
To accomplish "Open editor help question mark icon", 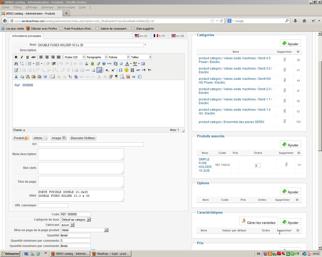I will (x=104, y=63).
